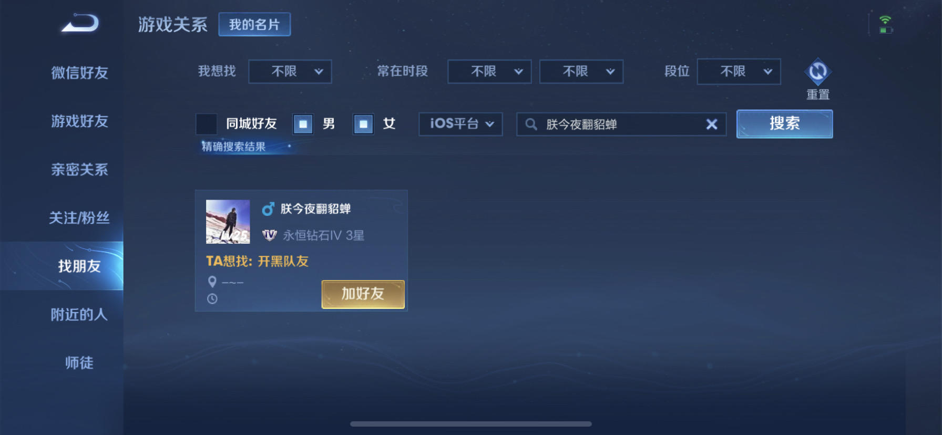Image resolution: width=942 pixels, height=435 pixels.
Task: Open the iOS平台 platform dropdown
Action: (460, 124)
